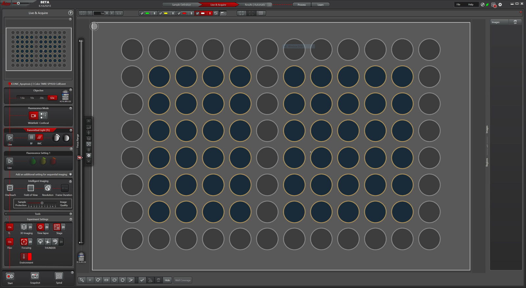Select 20x objective
Viewport: 526px width, 288px height.
point(42,98)
